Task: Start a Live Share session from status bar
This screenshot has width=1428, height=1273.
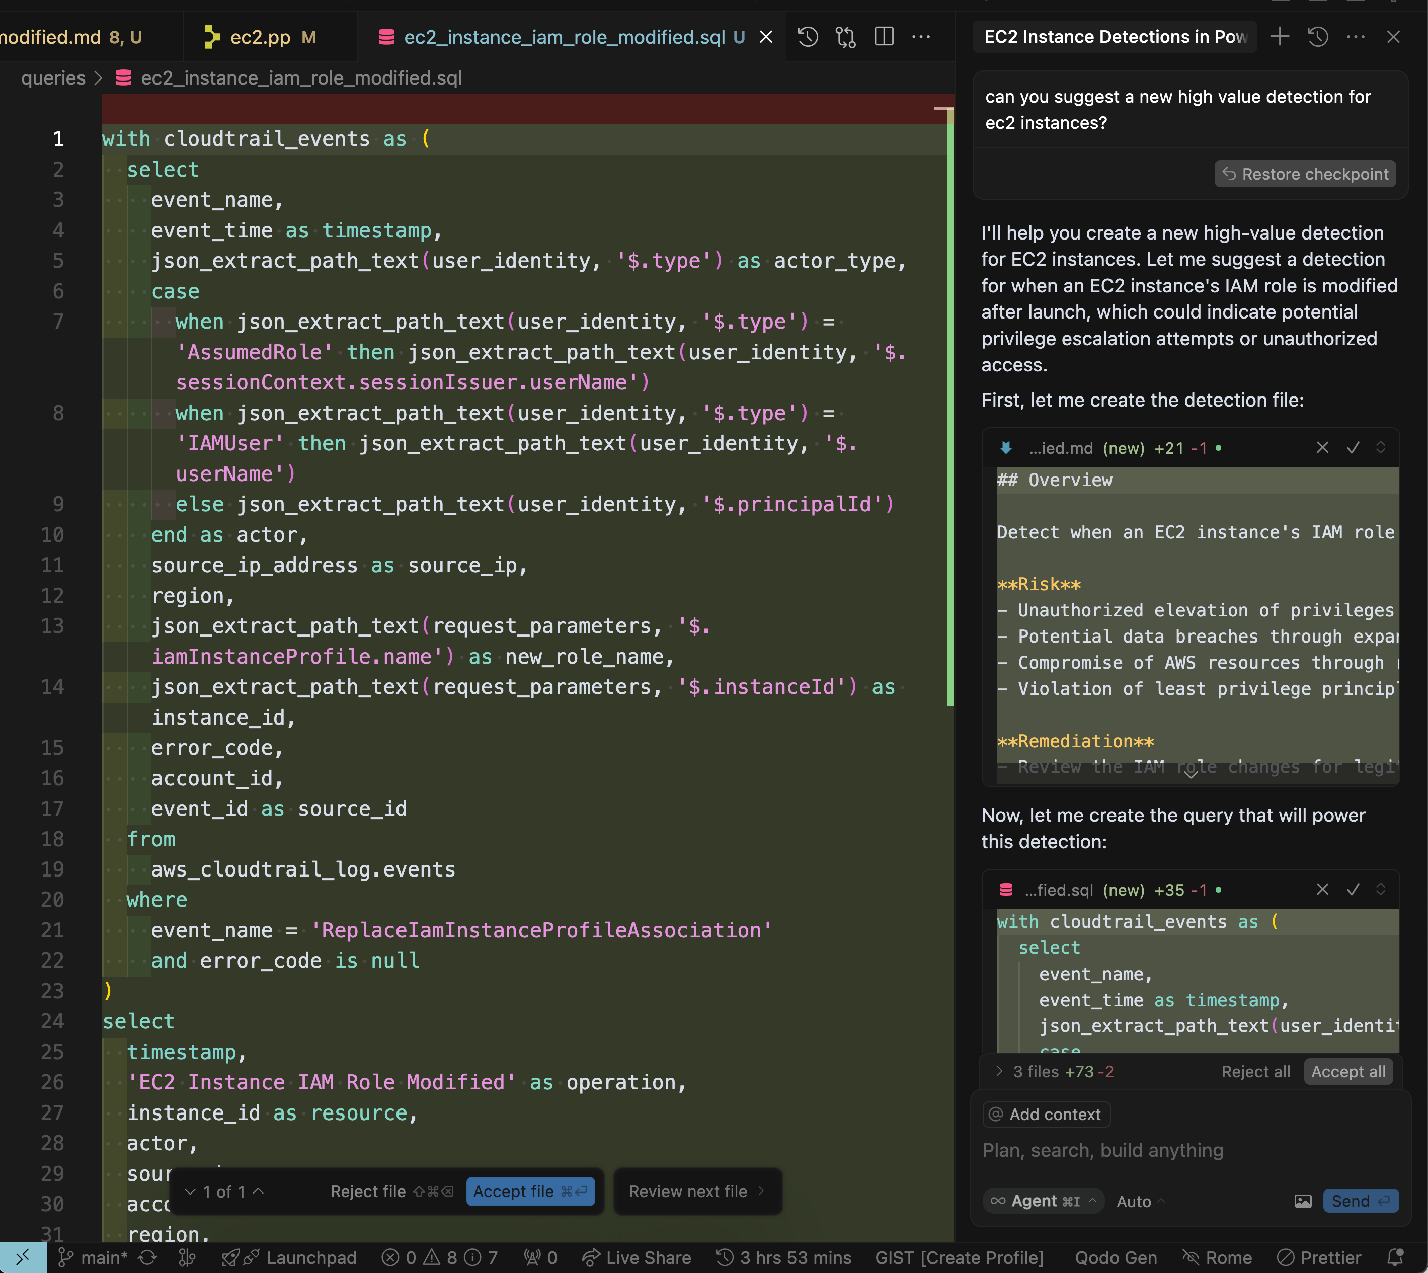Action: point(637,1257)
